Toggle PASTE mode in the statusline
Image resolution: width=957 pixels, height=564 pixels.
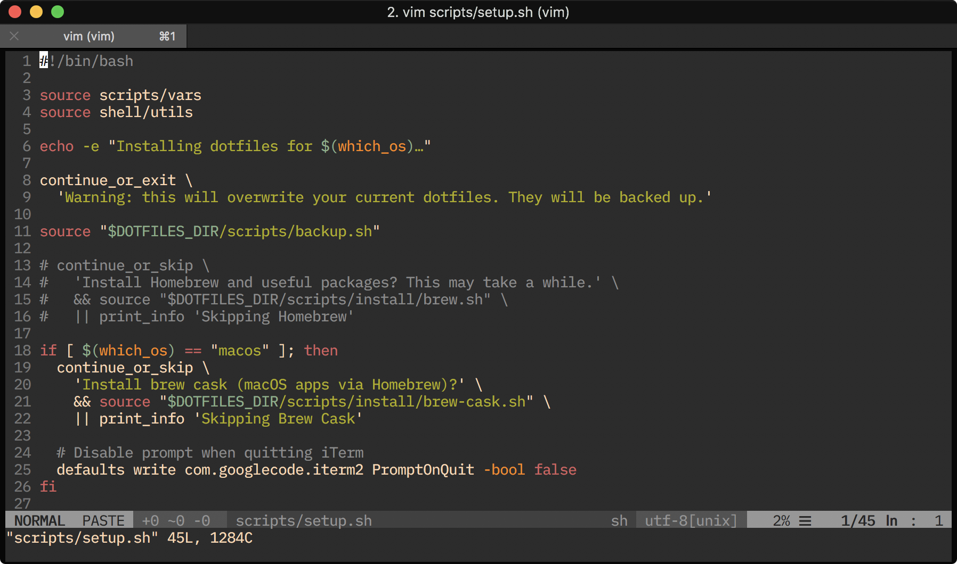click(x=103, y=520)
